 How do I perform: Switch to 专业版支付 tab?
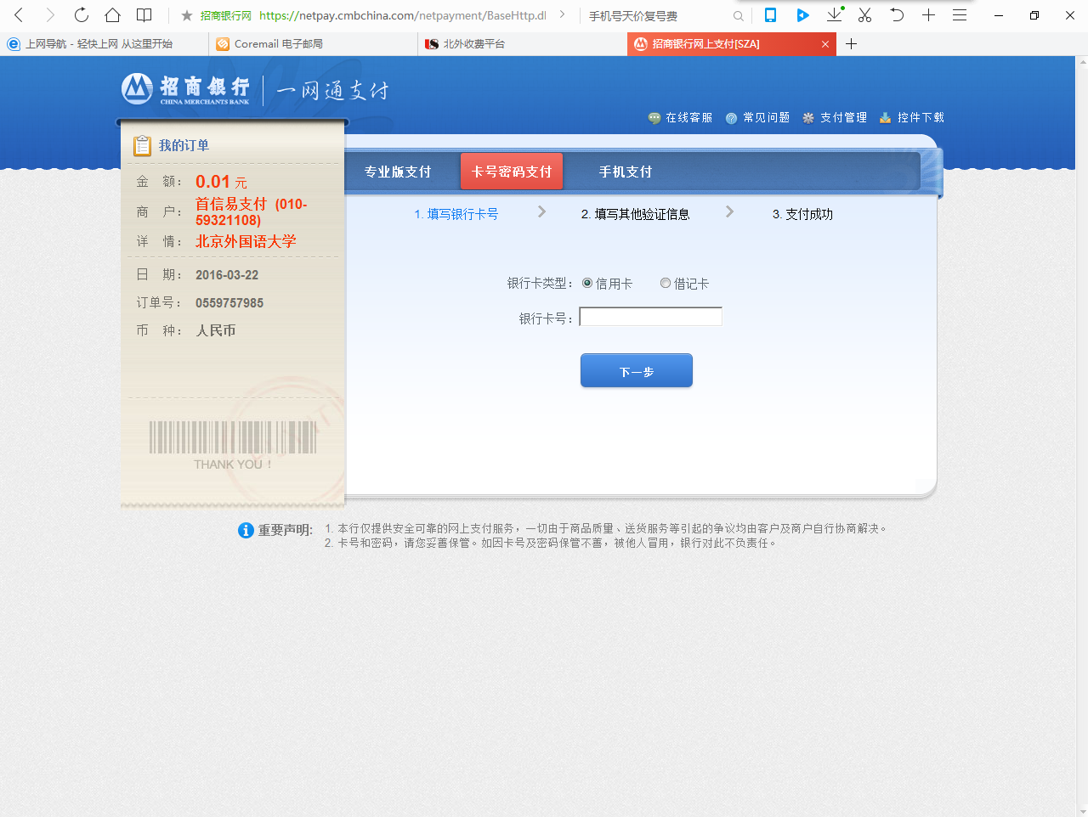398,172
